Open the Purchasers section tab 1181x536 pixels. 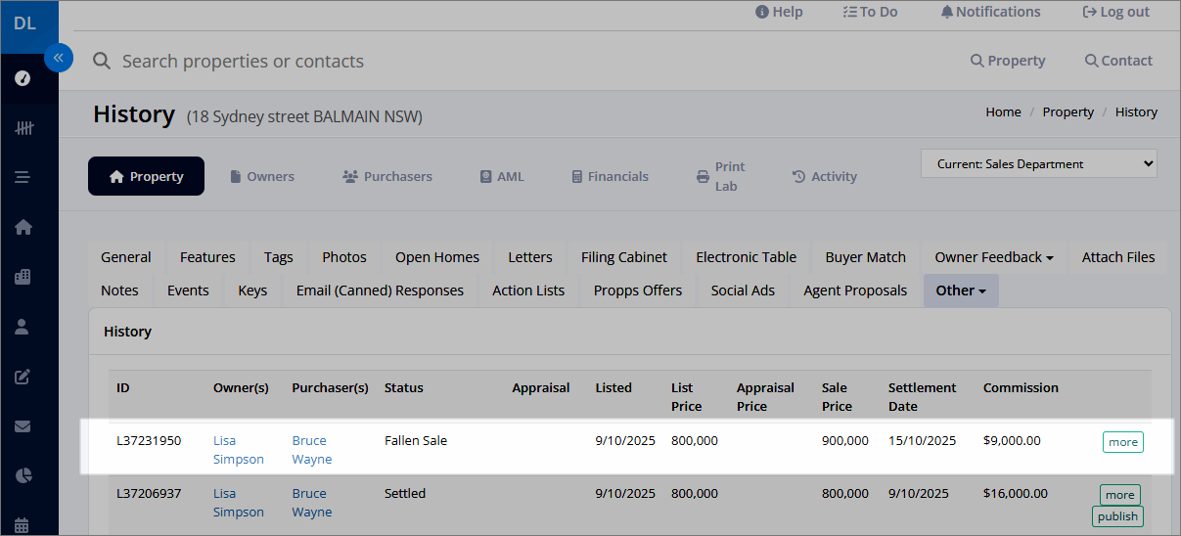[x=387, y=176]
